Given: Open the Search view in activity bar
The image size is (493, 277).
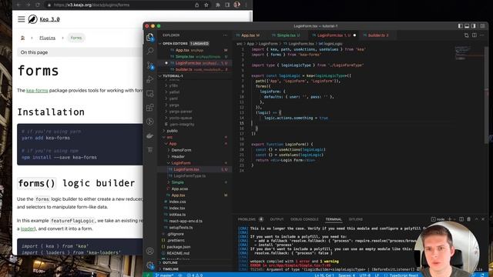Looking at the screenshot, I should 150,51.
